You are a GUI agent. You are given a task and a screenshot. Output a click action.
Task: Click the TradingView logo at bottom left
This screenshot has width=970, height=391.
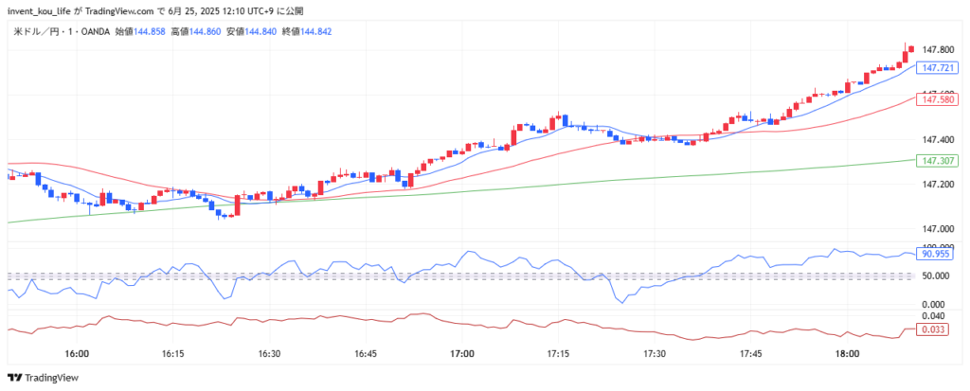(43, 378)
